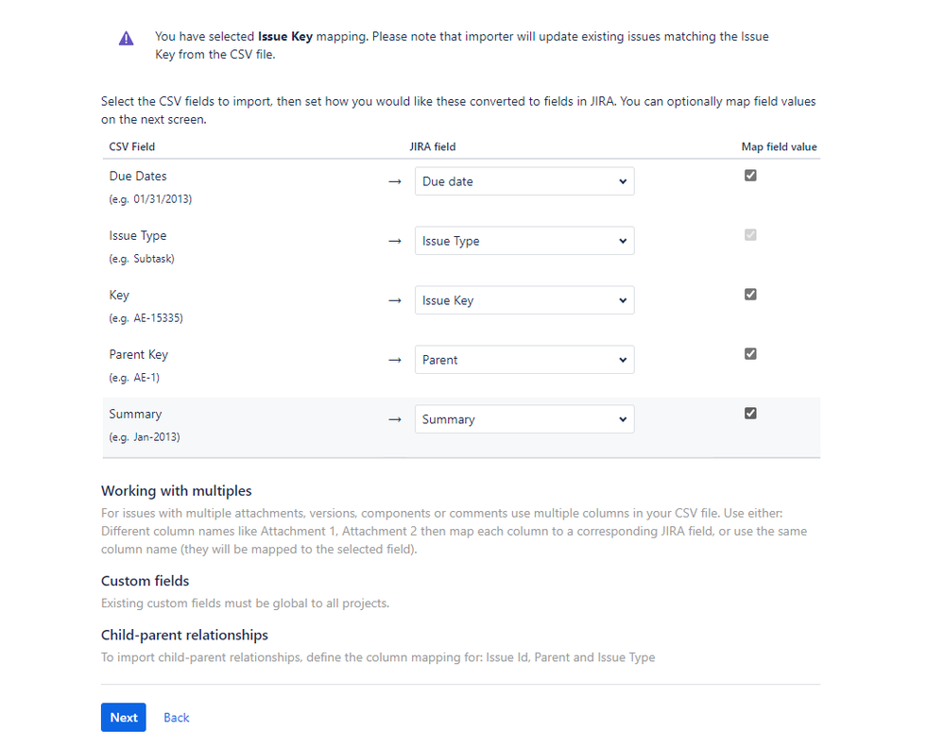Expand the Issue Type JIRA field dropdown
This screenshot has height=748, width=944.
524,241
